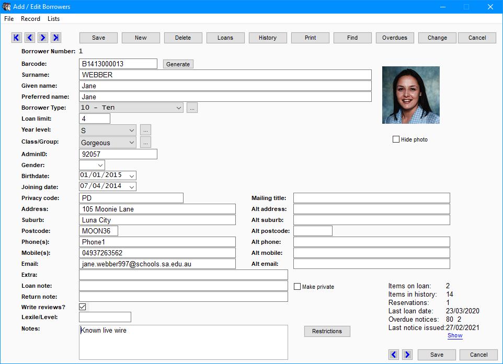Uncheck the Write reviews checkbox

point(83,307)
